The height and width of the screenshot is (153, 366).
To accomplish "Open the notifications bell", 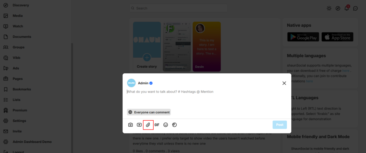I will point(347,9).
